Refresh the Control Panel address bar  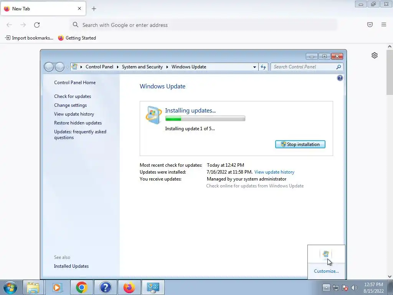[x=263, y=67]
